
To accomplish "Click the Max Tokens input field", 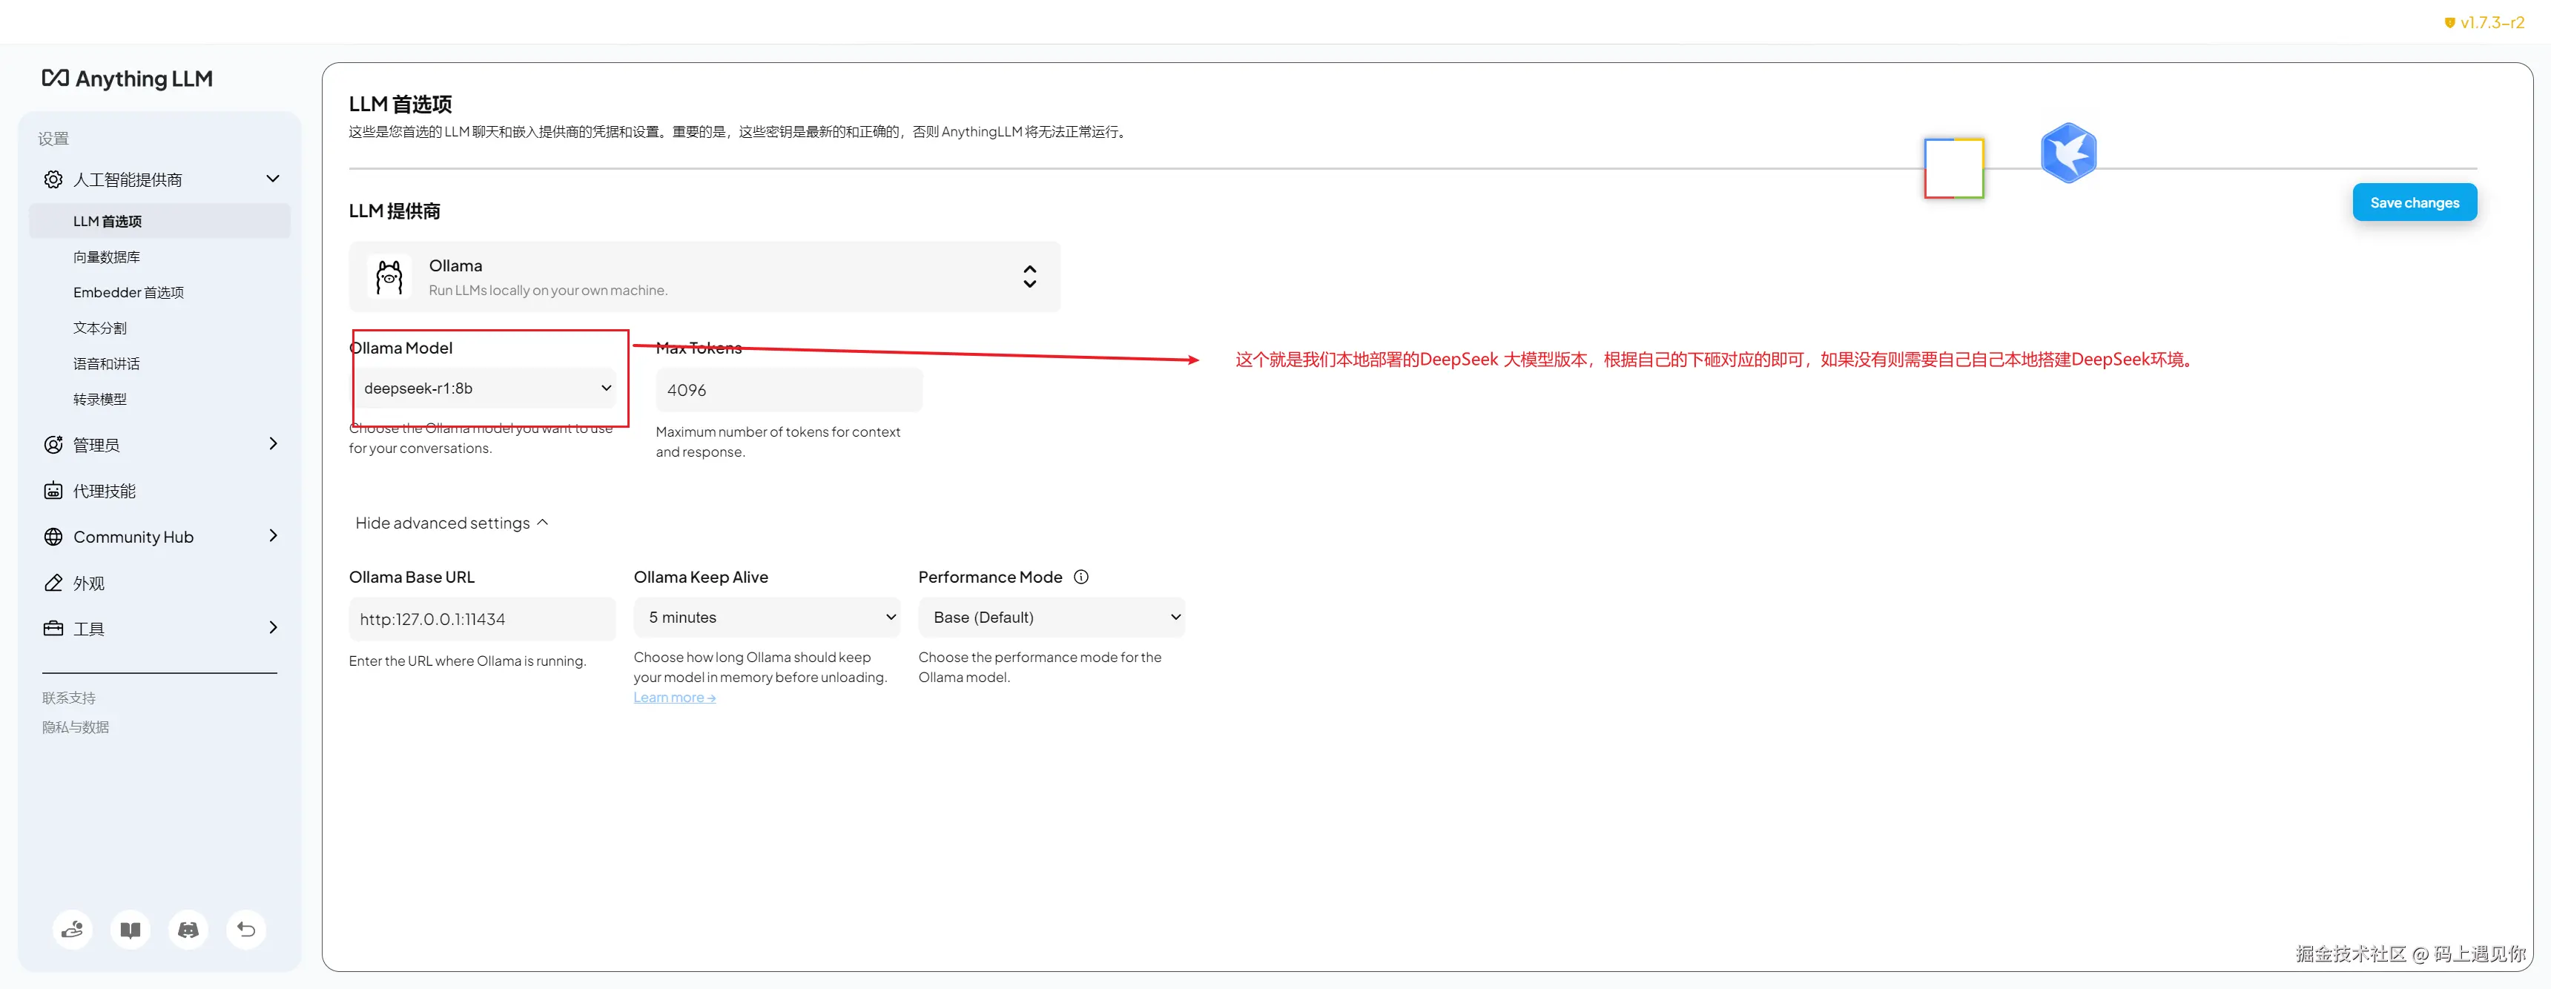I will pos(788,390).
